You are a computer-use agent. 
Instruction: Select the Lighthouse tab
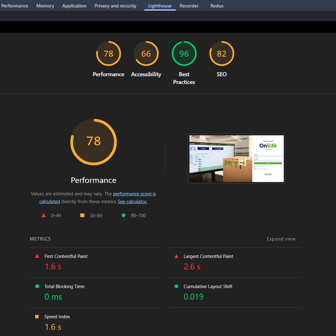click(160, 6)
